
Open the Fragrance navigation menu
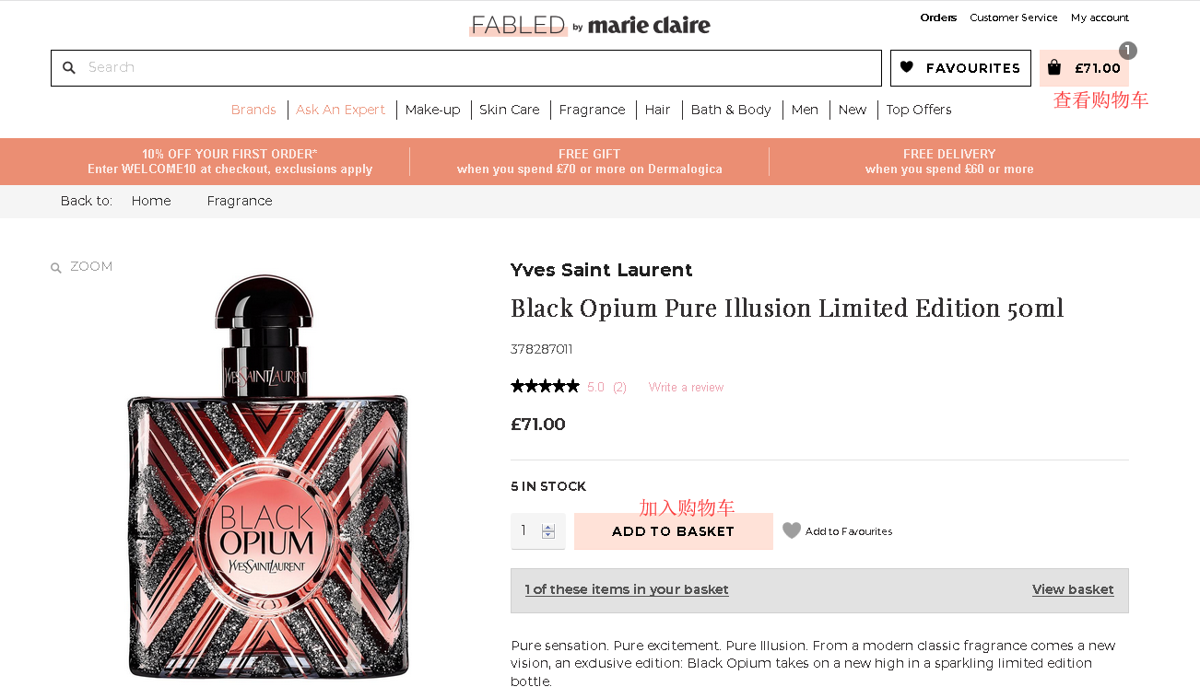point(592,110)
